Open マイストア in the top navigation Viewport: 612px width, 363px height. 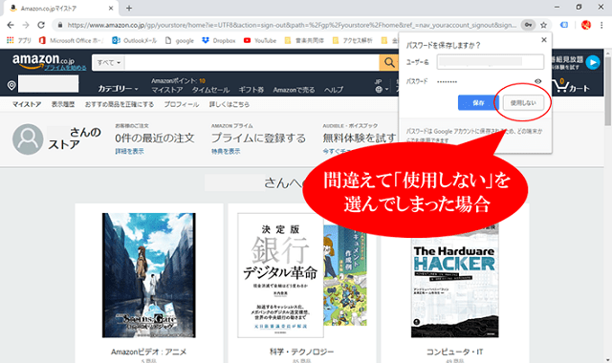coord(167,90)
